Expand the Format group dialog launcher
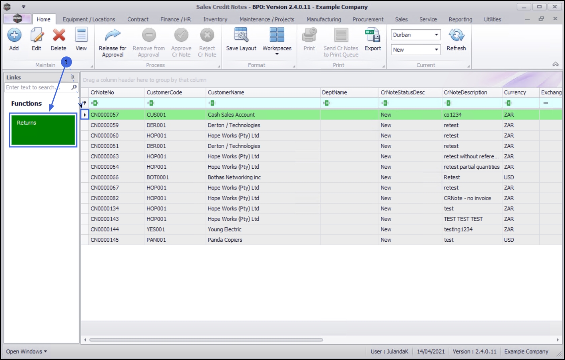This screenshot has height=360, width=565. tap(294, 66)
